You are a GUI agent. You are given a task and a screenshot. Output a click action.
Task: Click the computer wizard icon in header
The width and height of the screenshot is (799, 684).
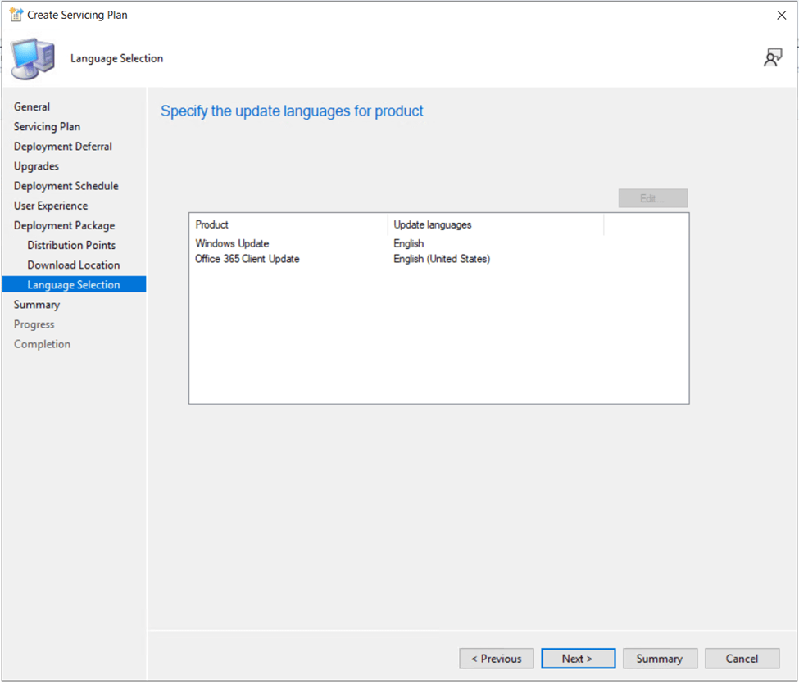(x=33, y=58)
